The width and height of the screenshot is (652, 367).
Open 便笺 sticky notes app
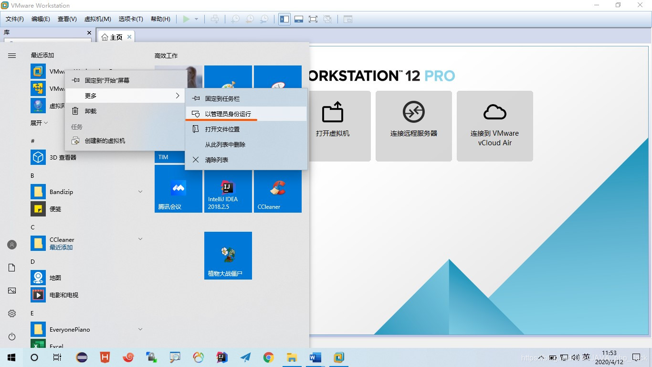[x=86, y=209]
